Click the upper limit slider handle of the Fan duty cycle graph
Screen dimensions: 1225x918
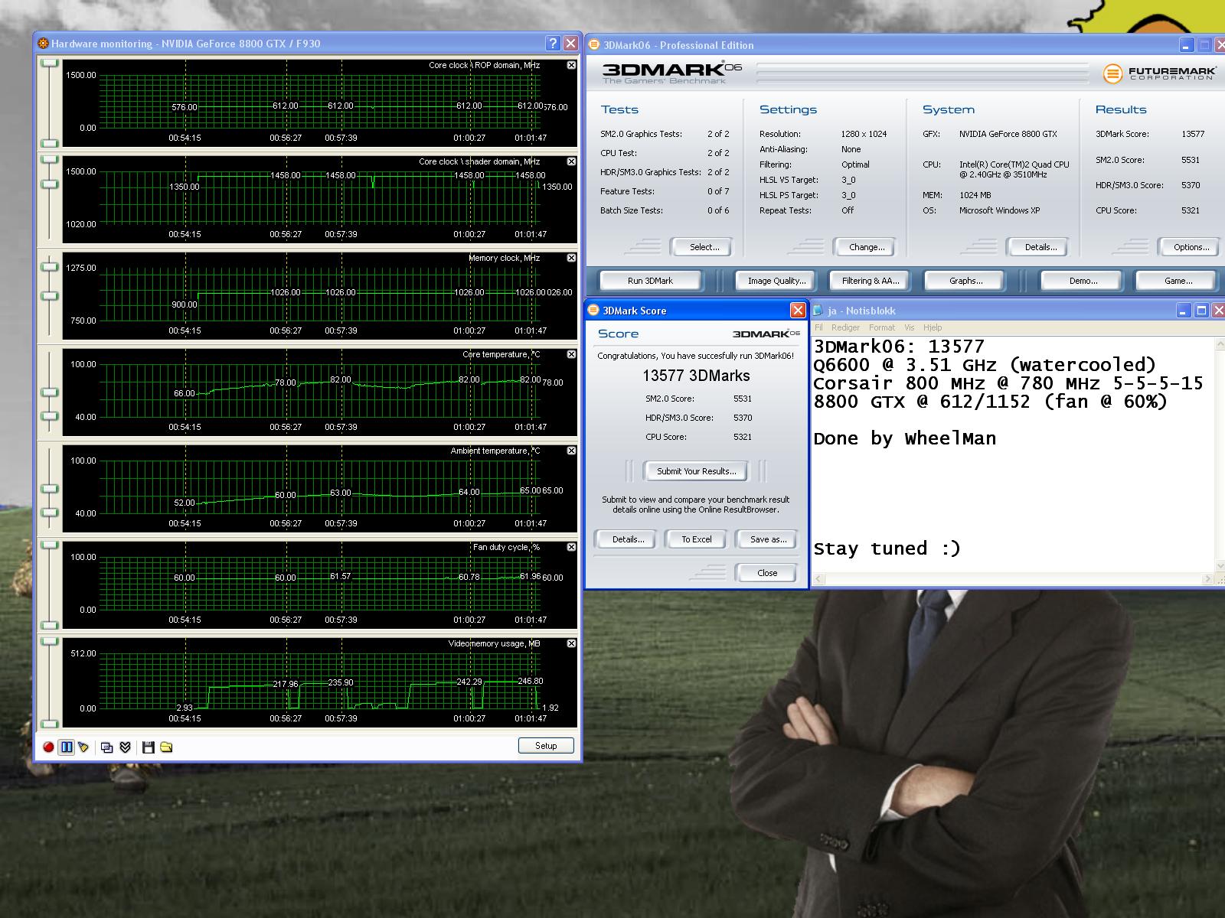click(x=50, y=545)
